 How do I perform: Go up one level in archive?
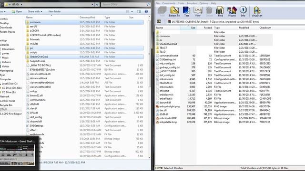[x=159, y=21]
